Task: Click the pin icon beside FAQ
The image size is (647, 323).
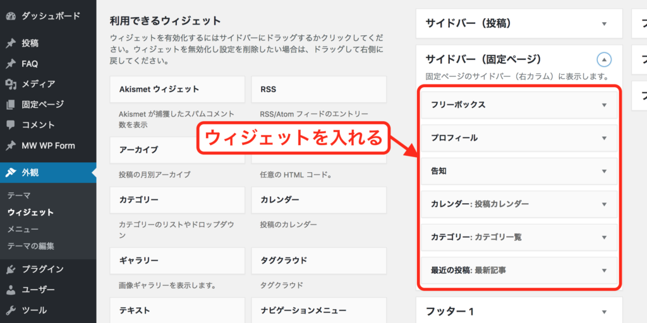Action: [11, 64]
